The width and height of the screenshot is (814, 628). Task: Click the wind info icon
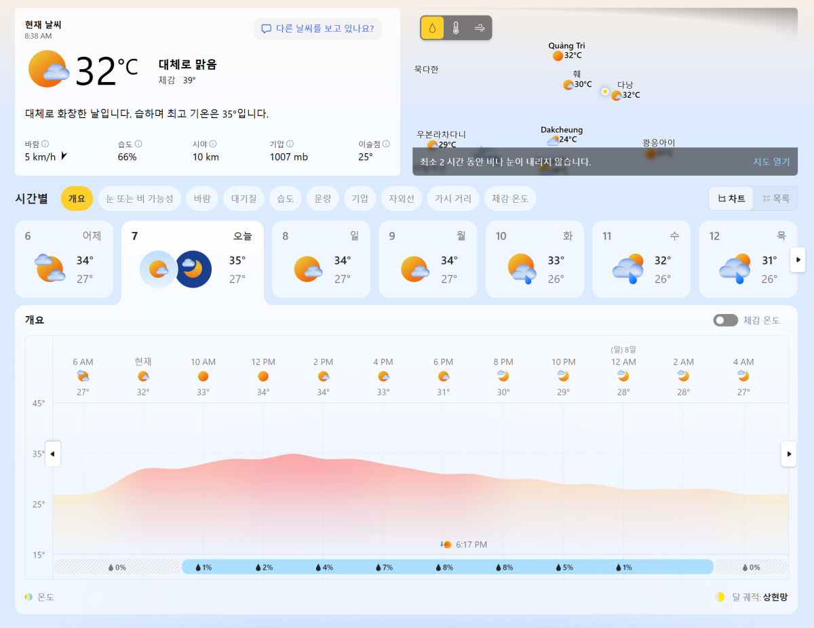(x=45, y=144)
